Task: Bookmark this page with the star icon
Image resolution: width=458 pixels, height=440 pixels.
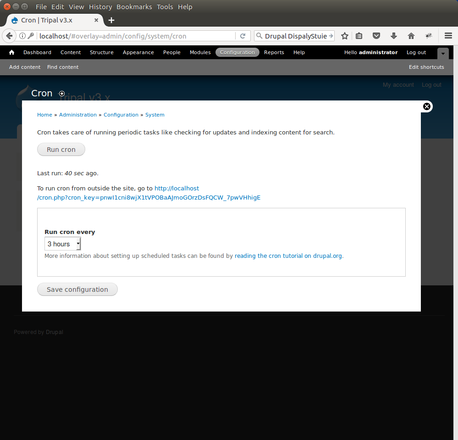Action: (x=345, y=36)
